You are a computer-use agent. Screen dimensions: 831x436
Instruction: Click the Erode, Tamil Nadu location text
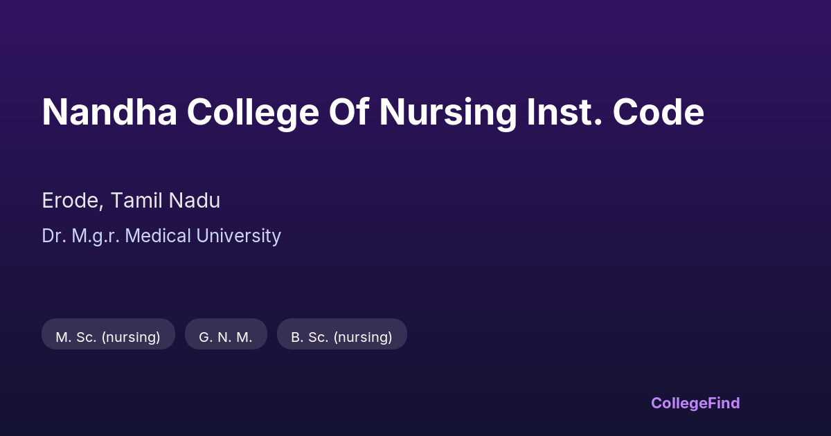point(131,201)
